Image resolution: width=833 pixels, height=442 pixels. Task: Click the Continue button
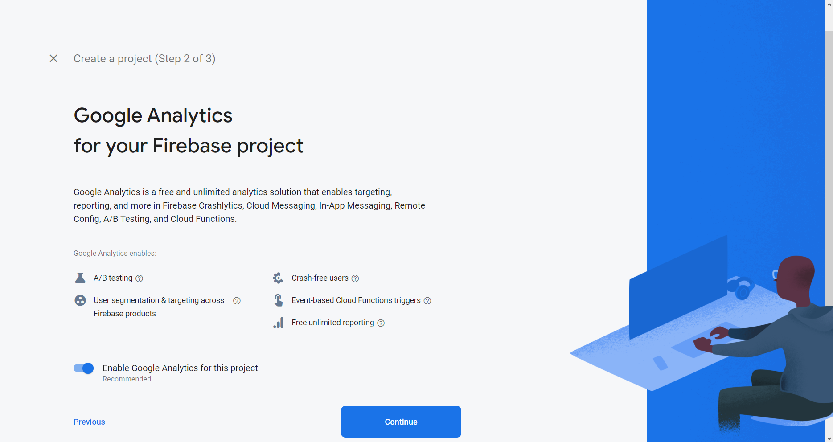401,422
